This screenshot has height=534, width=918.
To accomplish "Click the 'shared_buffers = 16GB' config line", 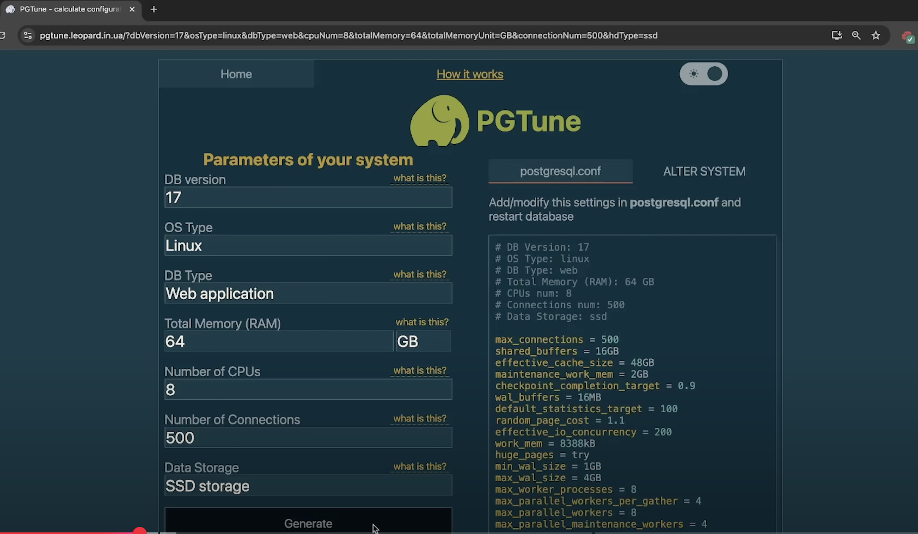I will point(556,351).
